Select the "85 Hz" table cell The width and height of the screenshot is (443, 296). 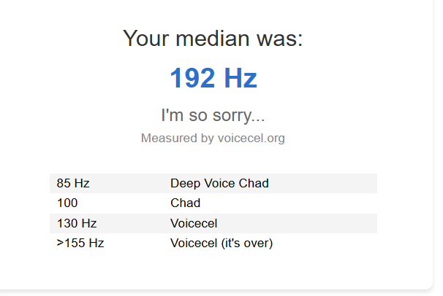(73, 183)
